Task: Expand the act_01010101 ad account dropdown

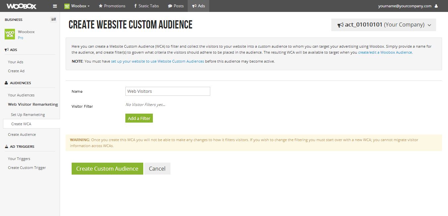Action: pos(384,25)
